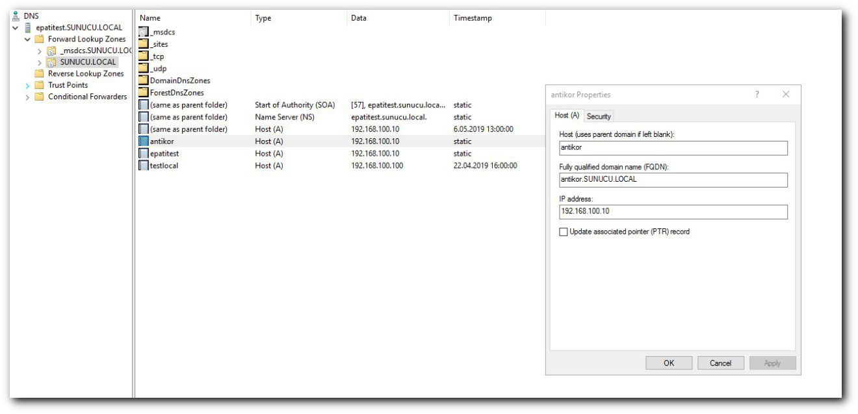858x414 pixels.
Task: Select the DNS root label in the tree
Action: tap(31, 16)
